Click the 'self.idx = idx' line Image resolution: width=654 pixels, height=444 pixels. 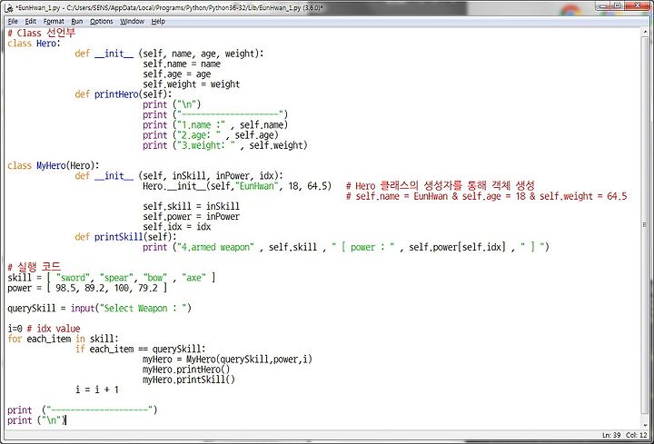pos(176,227)
